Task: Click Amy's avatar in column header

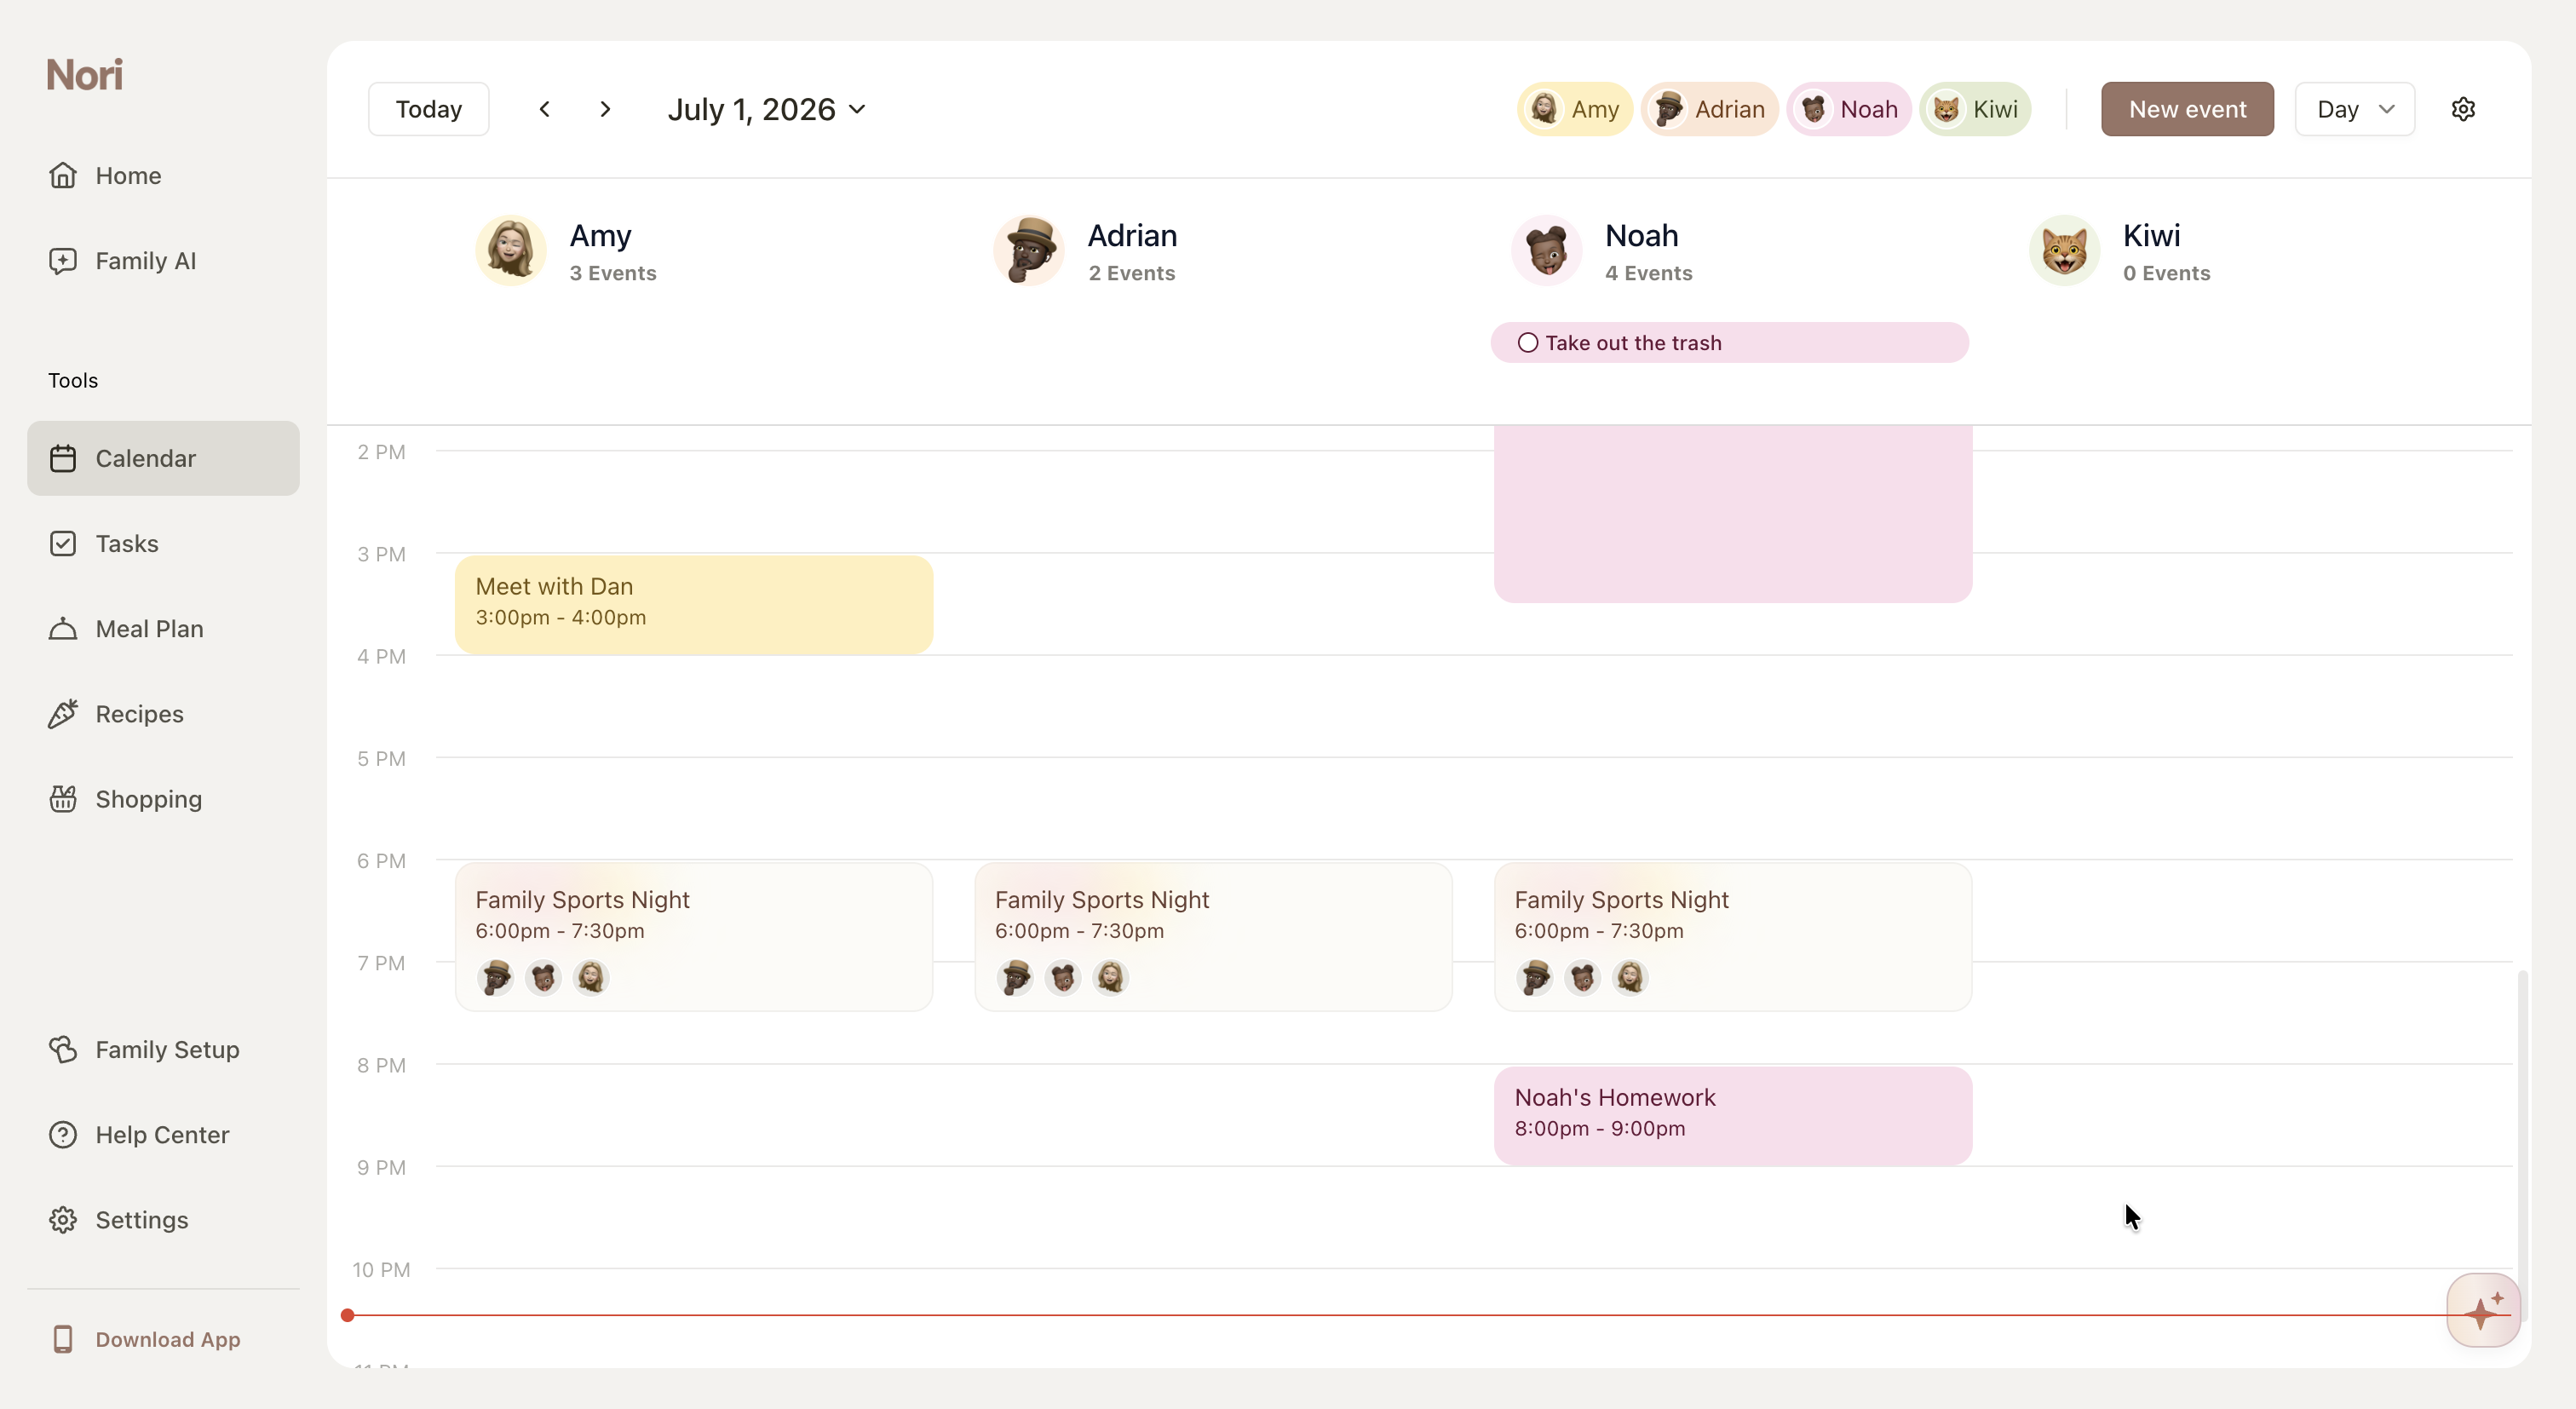Action: click(511, 251)
